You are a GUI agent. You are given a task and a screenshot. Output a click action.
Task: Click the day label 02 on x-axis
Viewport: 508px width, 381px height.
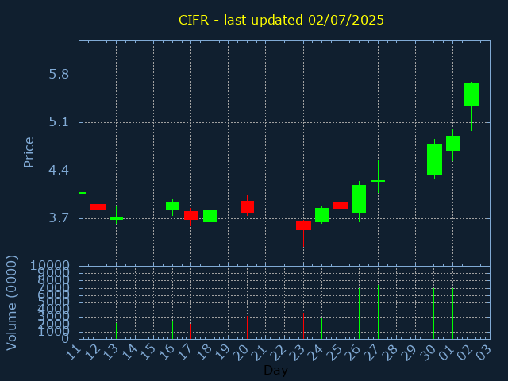tap(466, 352)
